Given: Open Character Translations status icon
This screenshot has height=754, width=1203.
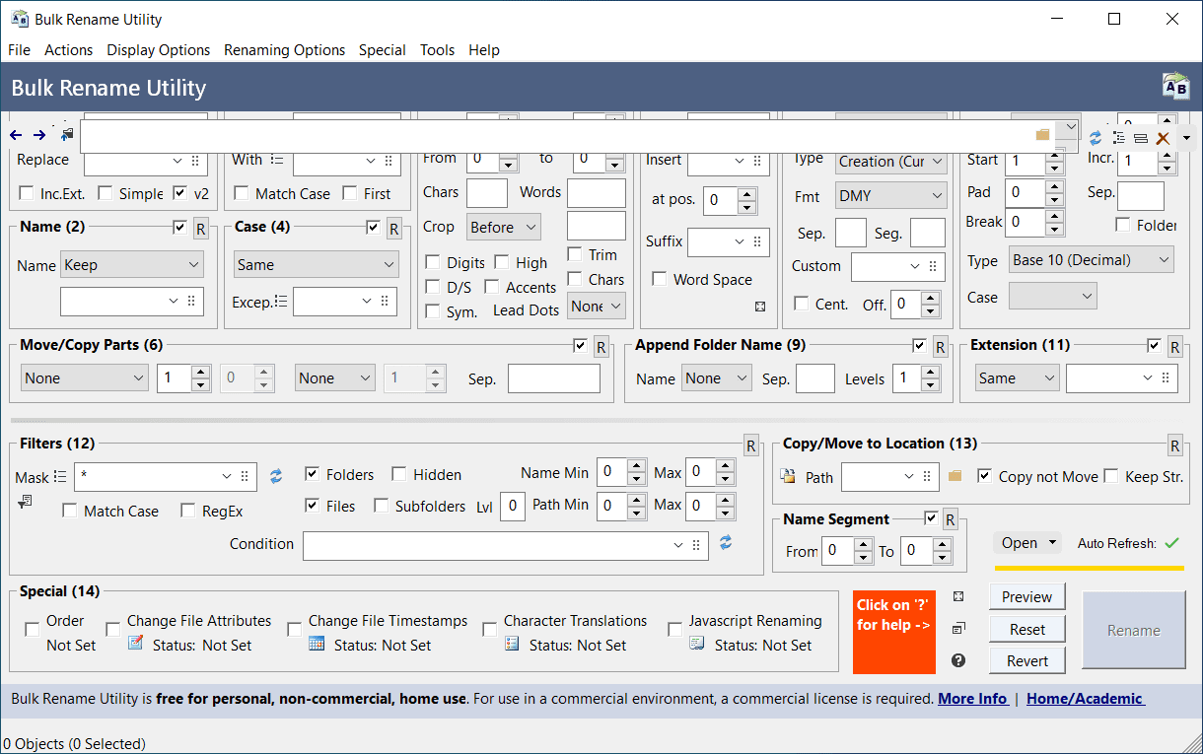Looking at the screenshot, I should pyautogui.click(x=512, y=644).
